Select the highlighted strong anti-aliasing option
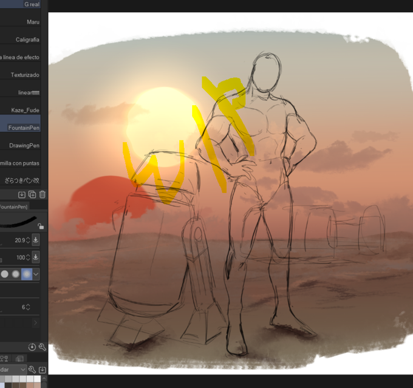 click(27, 274)
